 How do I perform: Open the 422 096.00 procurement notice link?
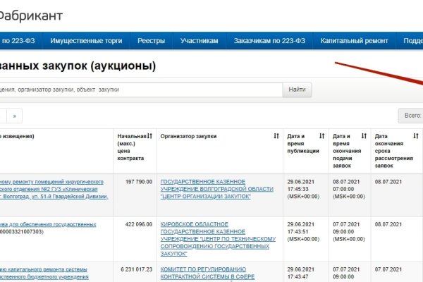pyautogui.click(x=48, y=224)
